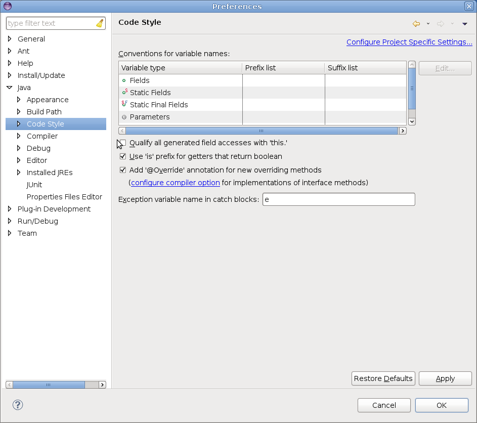Clear filter text with broom icon
477x423 pixels.
(100, 23)
